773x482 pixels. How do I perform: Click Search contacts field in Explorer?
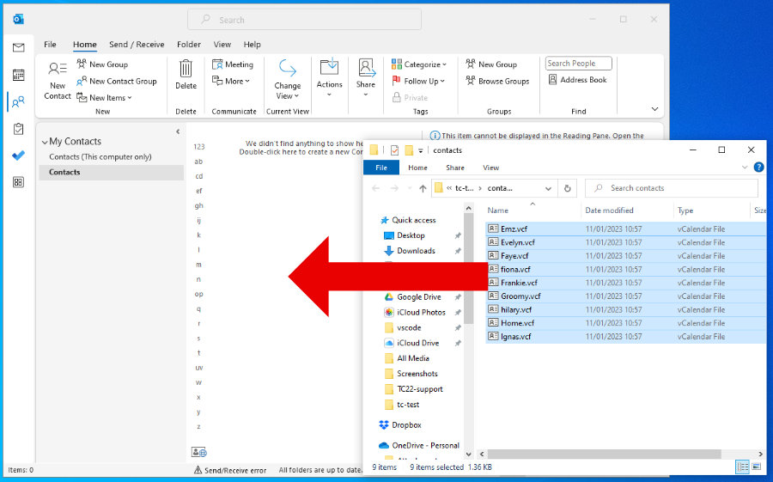(672, 188)
